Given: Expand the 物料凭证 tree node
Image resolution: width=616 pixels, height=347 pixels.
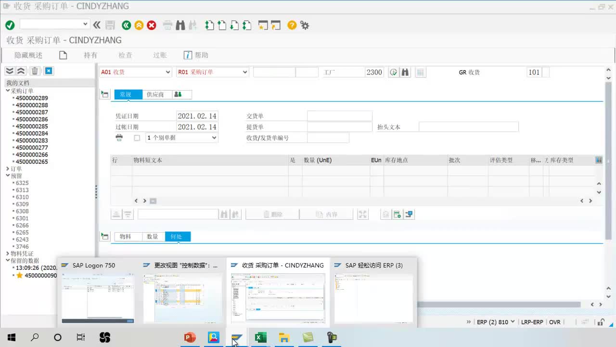Looking at the screenshot, I should click(x=8, y=254).
